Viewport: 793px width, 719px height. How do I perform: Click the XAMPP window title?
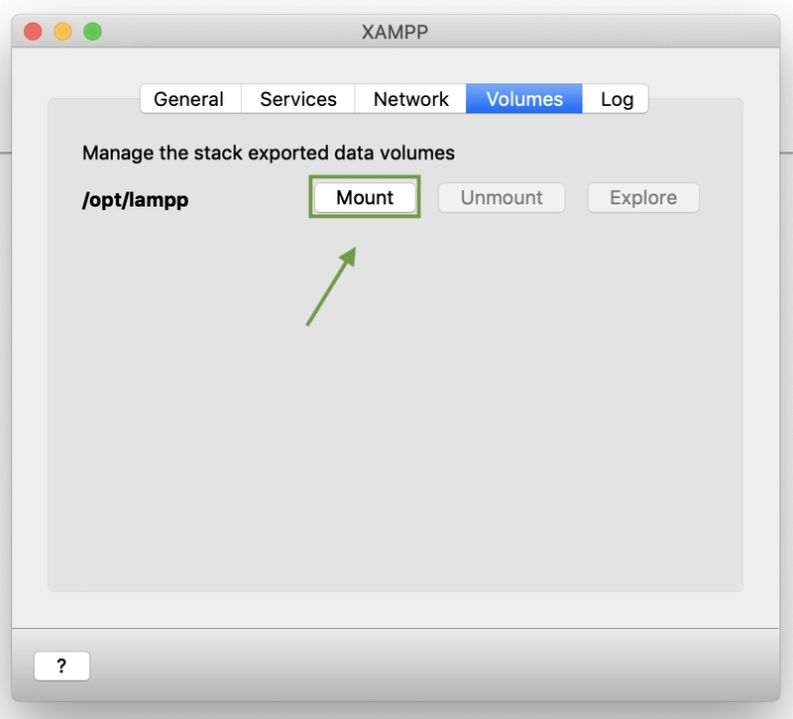pos(395,32)
